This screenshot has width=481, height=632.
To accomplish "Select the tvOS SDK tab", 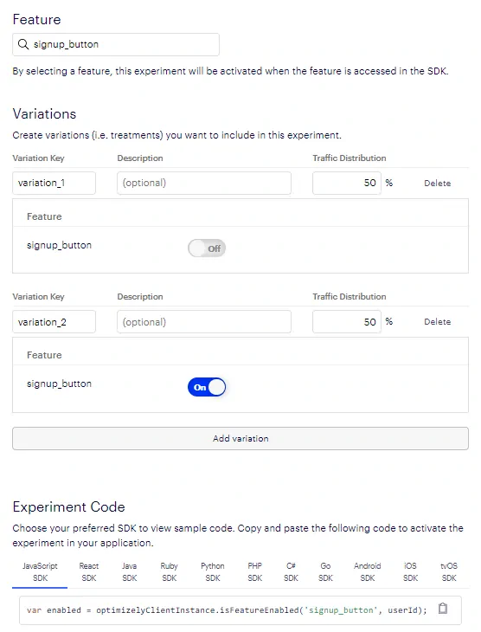I will [x=449, y=572].
